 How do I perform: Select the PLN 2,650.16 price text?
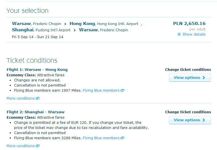coord(189,23)
